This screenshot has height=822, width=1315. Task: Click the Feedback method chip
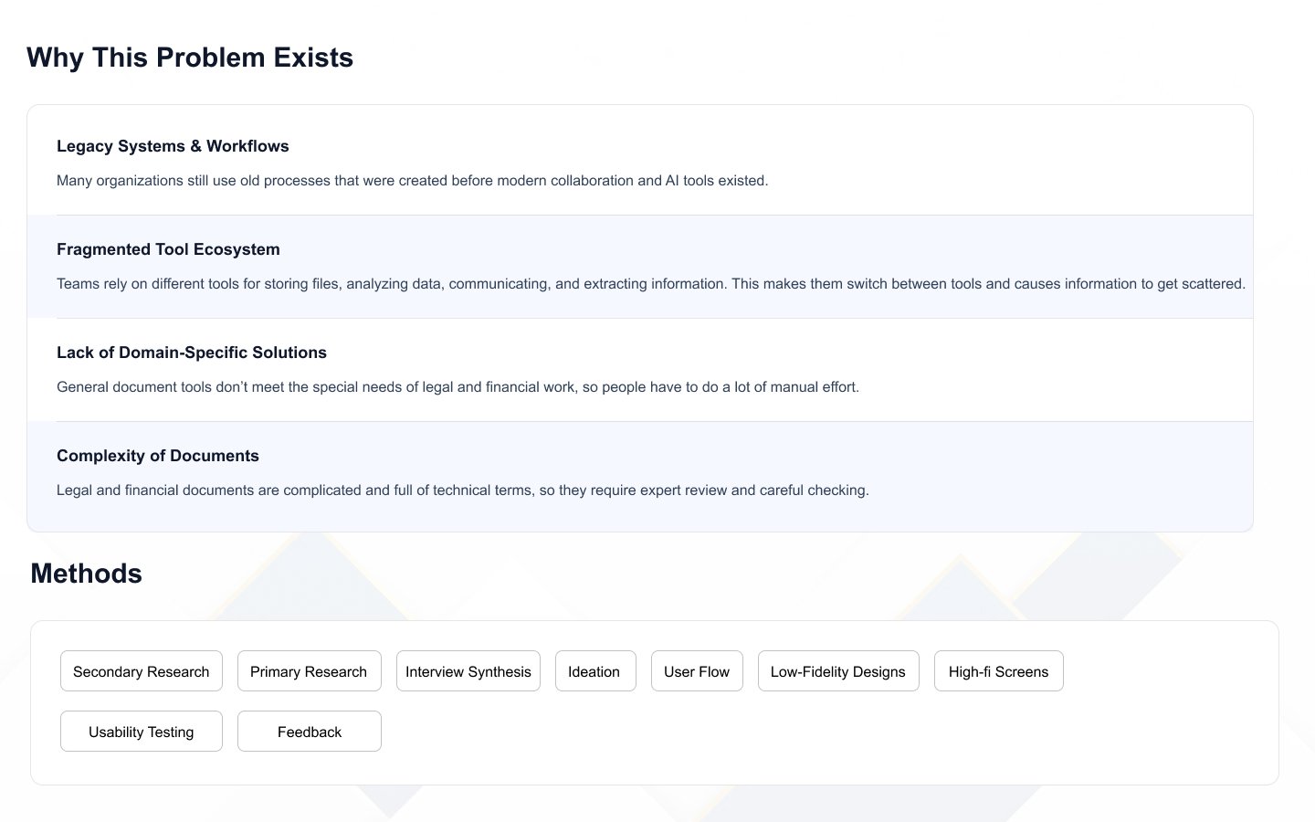click(x=310, y=732)
